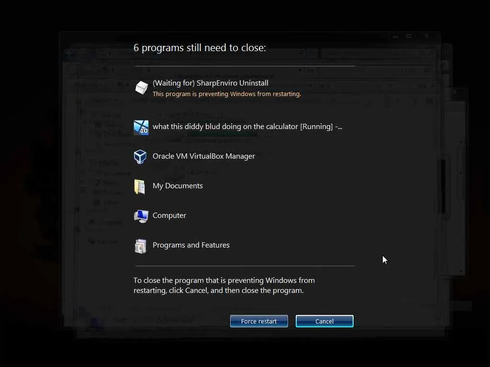Click the "Computer" entry label
Viewport: 490px width, 367px height.
pyautogui.click(x=169, y=216)
